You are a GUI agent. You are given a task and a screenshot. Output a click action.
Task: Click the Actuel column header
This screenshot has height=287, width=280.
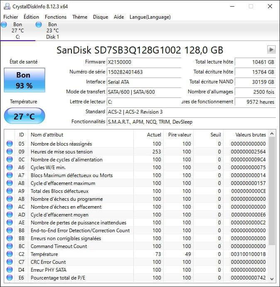pyautogui.click(x=149, y=135)
